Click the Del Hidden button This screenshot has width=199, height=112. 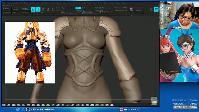tap(26, 13)
